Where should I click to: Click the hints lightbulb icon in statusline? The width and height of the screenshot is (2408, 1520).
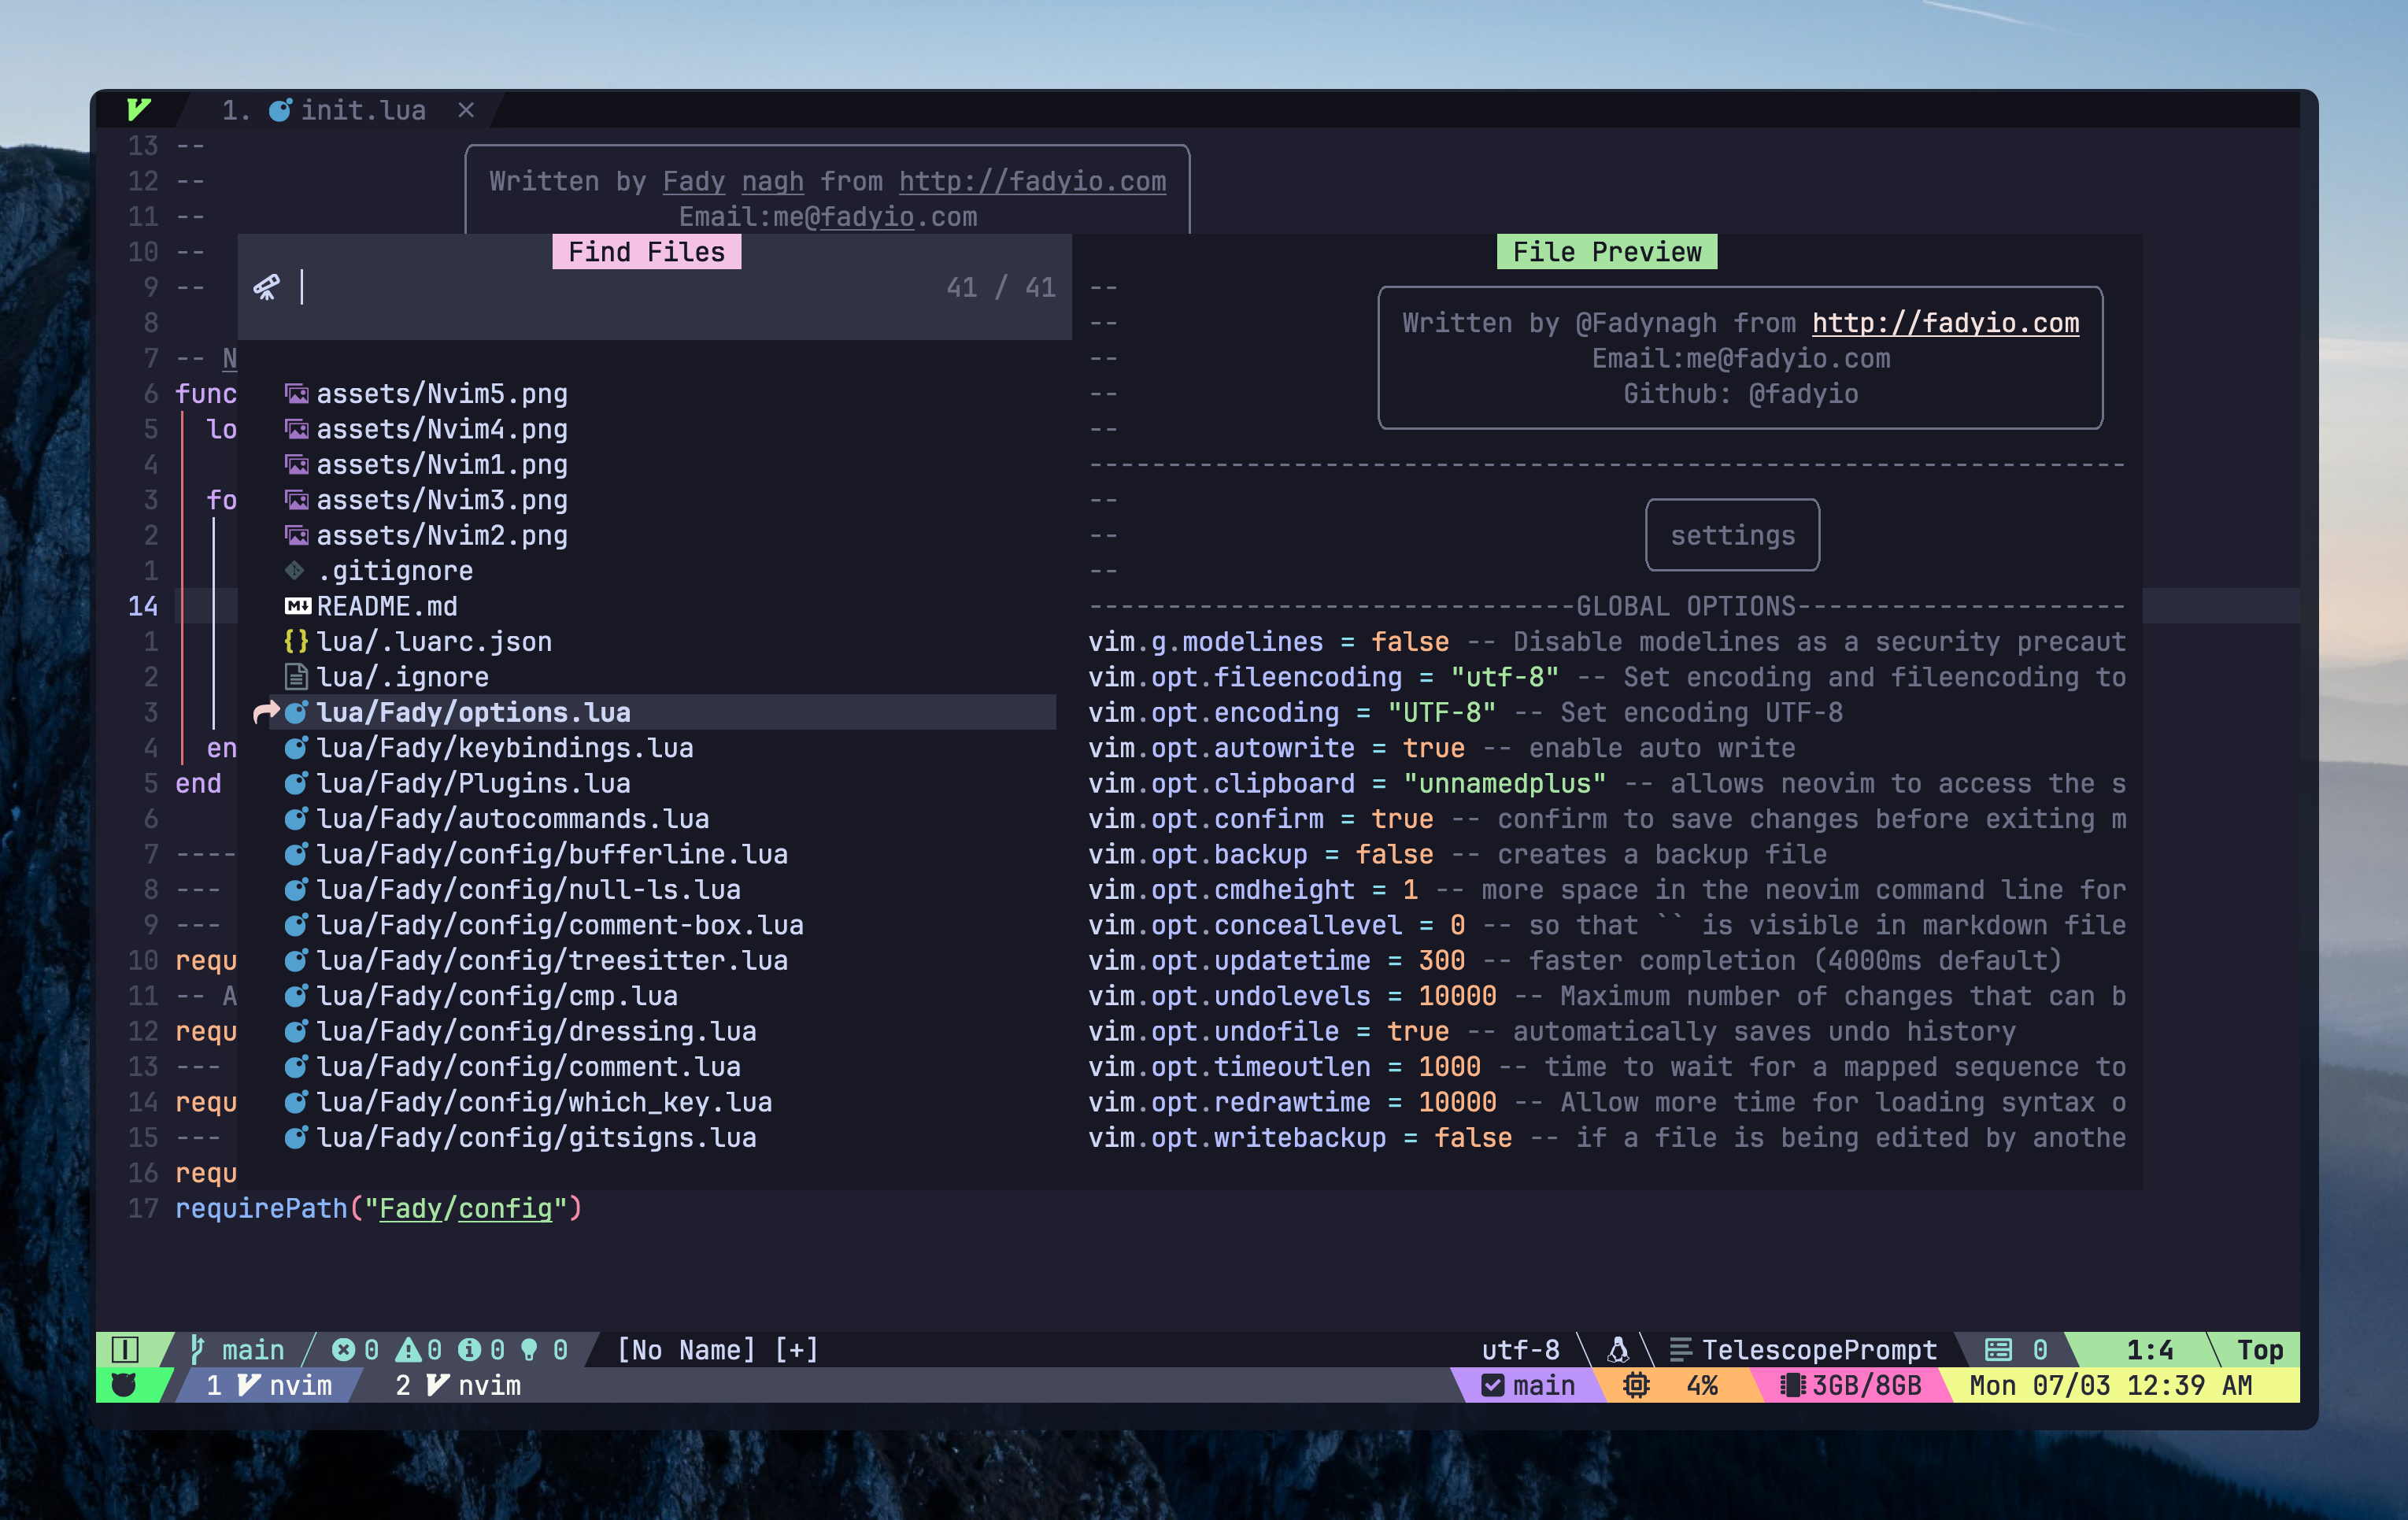tap(530, 1350)
